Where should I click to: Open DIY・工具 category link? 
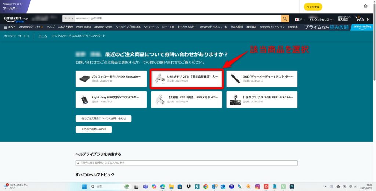pos(168,27)
